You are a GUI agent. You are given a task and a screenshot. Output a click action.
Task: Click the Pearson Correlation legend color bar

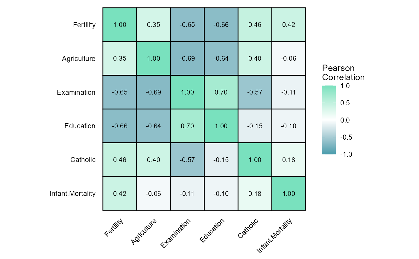coord(329,120)
